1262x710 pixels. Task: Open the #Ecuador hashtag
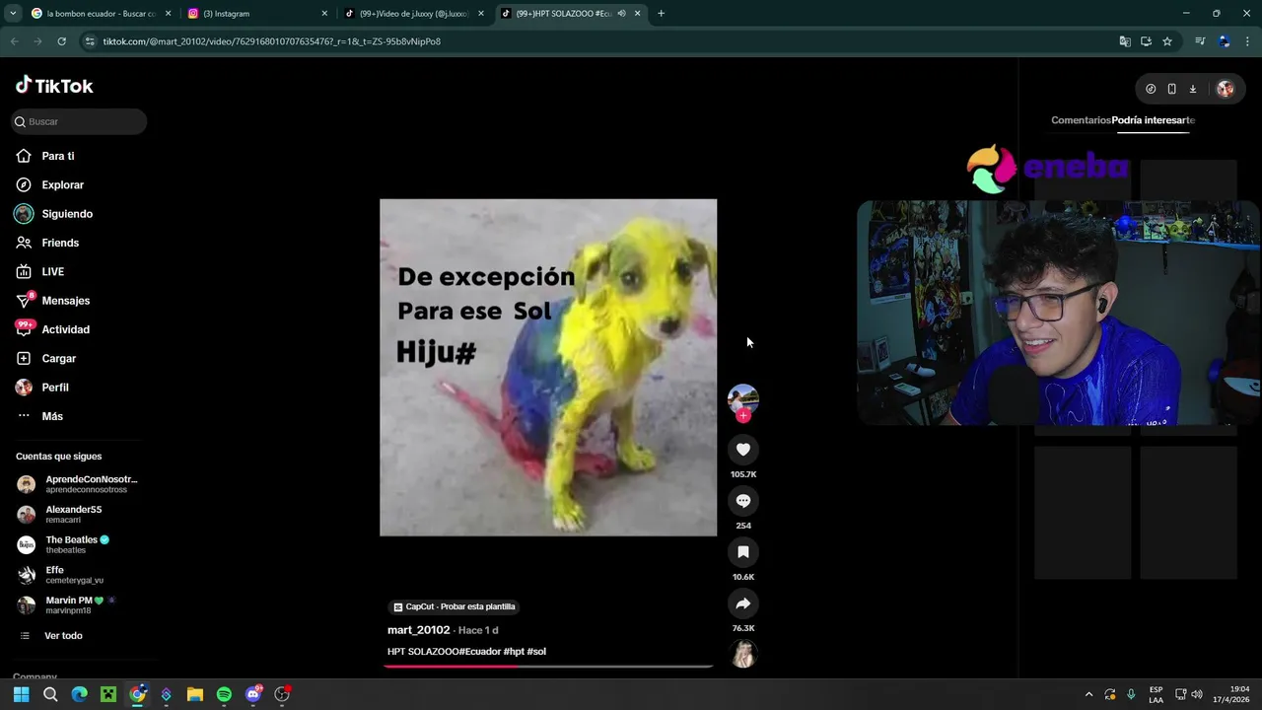pyautogui.click(x=480, y=652)
